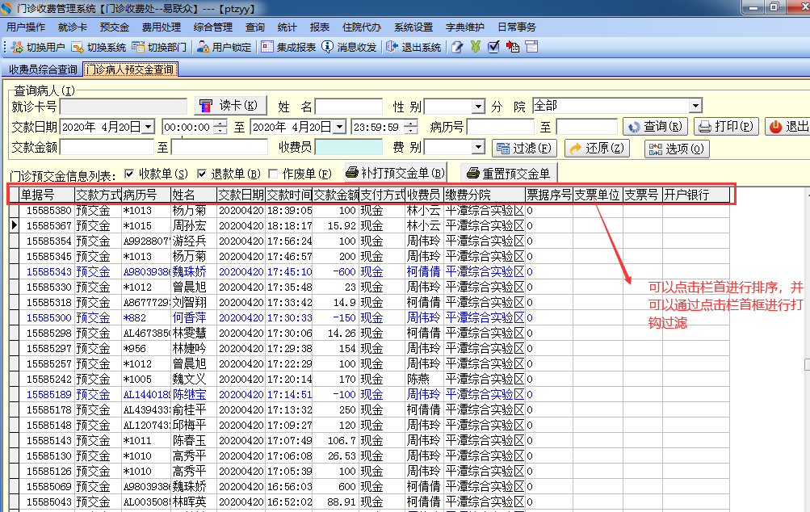Click the checkmark box toolbar icon
This screenshot has width=810, height=512.
click(x=494, y=47)
